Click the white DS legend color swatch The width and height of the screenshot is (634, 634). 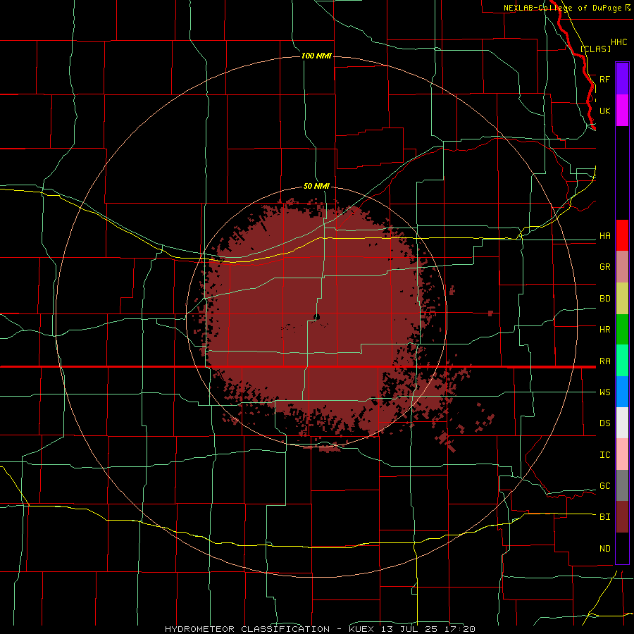click(622, 423)
